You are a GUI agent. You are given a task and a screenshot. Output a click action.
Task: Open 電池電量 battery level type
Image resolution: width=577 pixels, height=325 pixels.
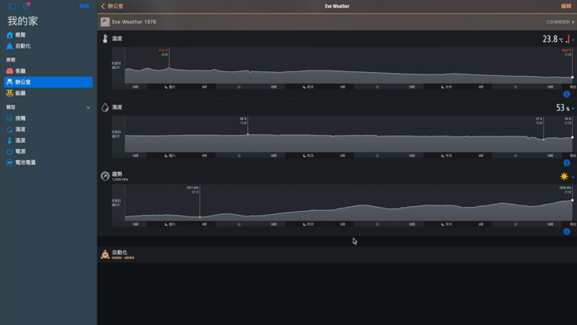(x=25, y=162)
